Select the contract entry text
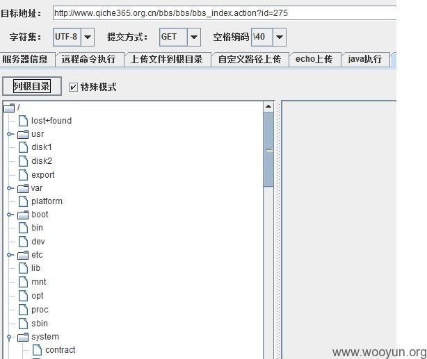The width and height of the screenshot is (427, 359). pyautogui.click(x=61, y=350)
